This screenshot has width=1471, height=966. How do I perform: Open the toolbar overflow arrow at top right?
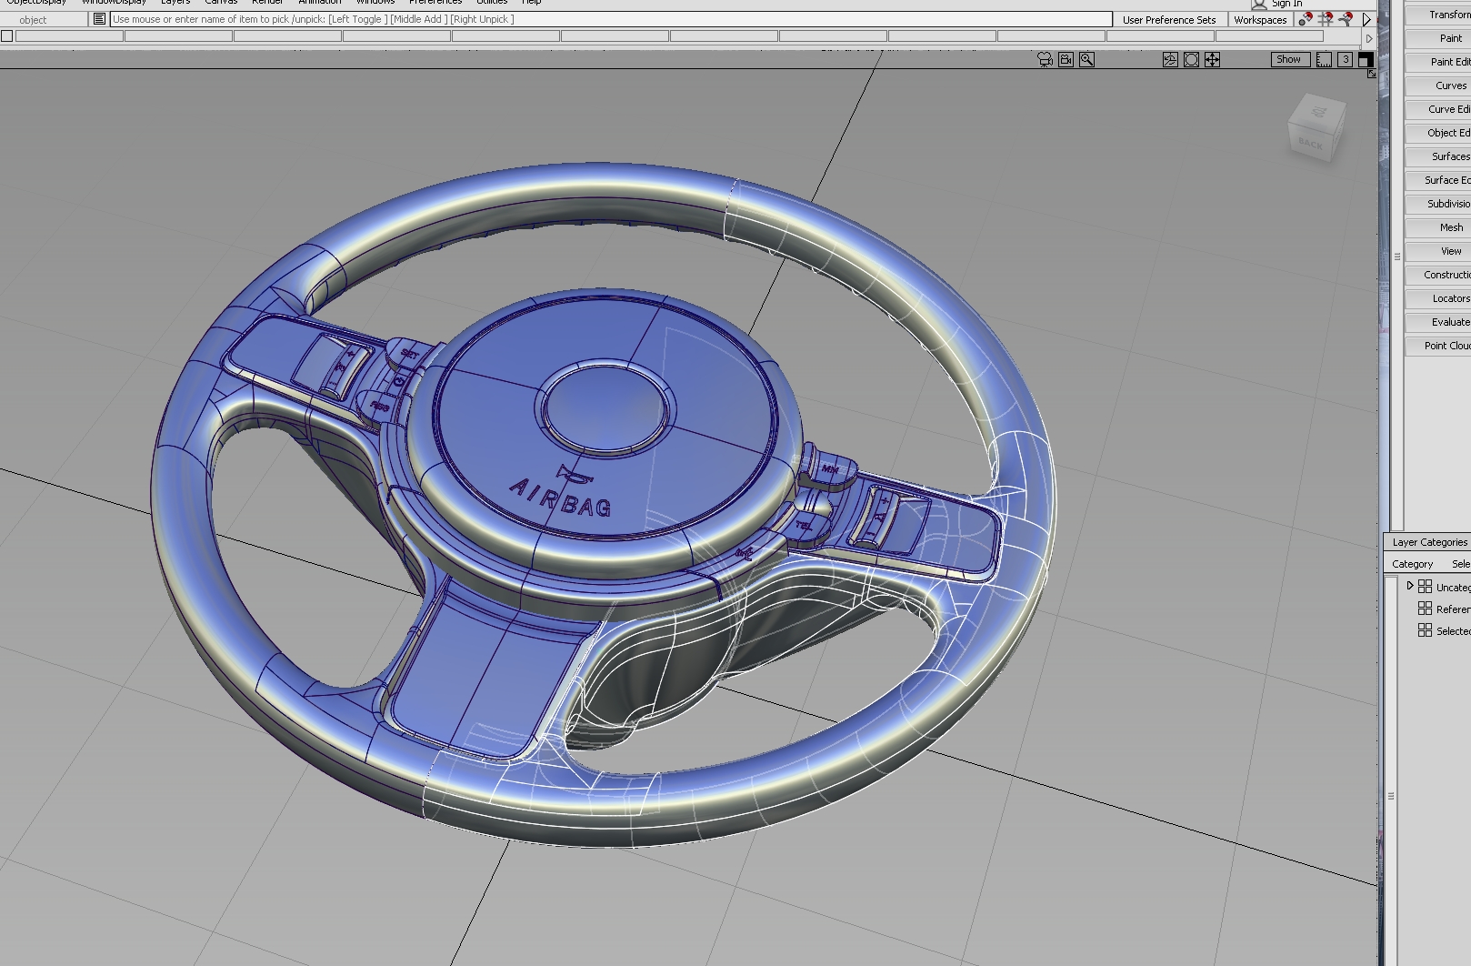[x=1368, y=38]
